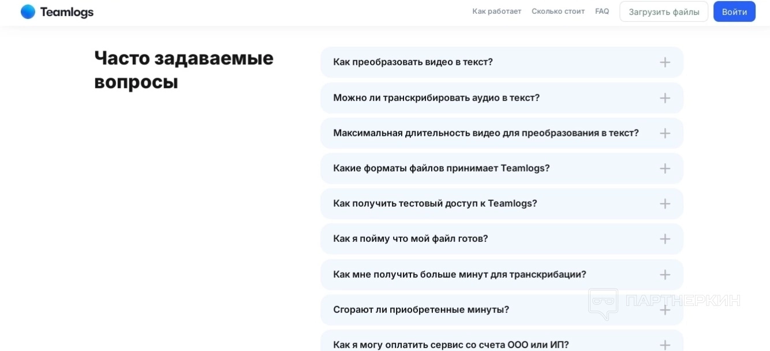Expand plus icon for 'оплатить сервис со счета ООО'
This screenshot has height=351, width=770.
pyautogui.click(x=665, y=345)
